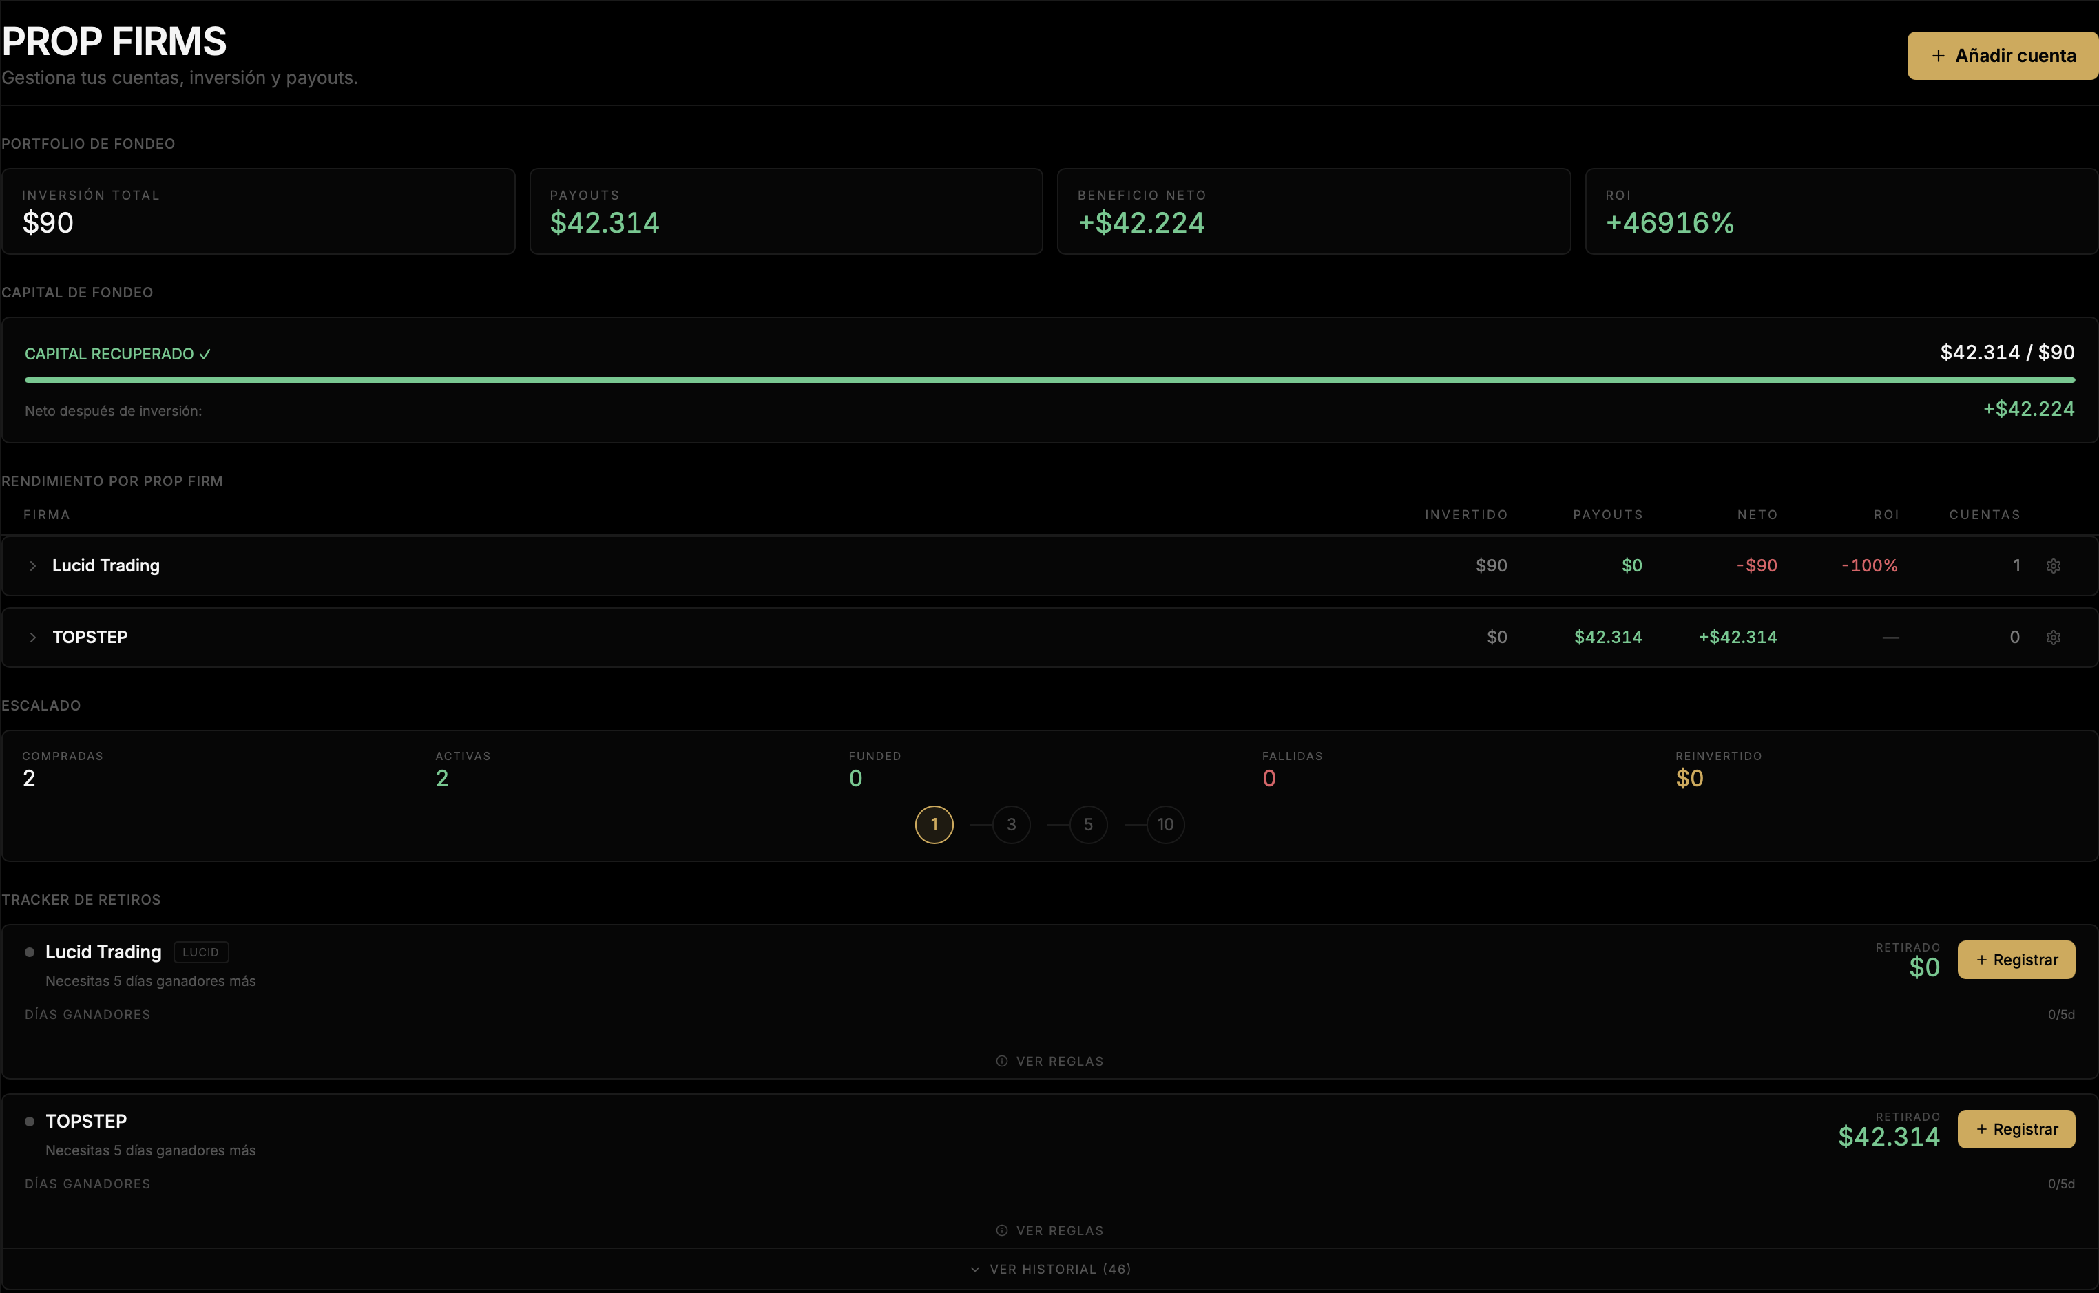Screen dimensions: 2099x1293
Task: Click the Compradas count value 2
Action: [x=29, y=778]
